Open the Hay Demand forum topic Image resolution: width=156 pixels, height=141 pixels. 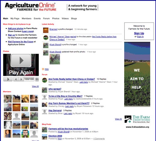[55, 110]
